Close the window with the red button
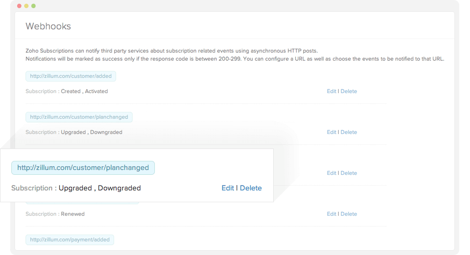The image size is (470, 255). (19, 6)
